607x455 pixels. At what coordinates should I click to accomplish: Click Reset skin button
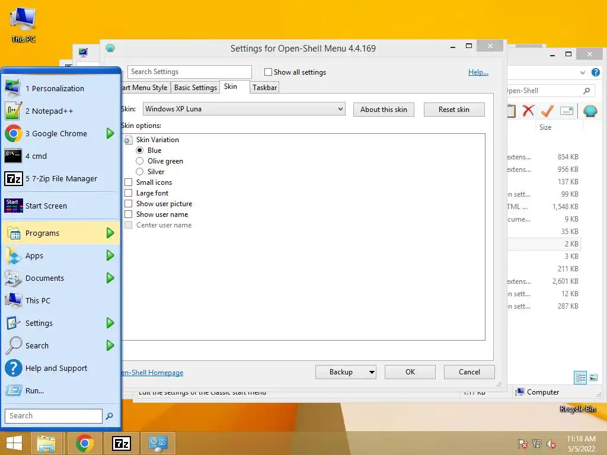454,110
